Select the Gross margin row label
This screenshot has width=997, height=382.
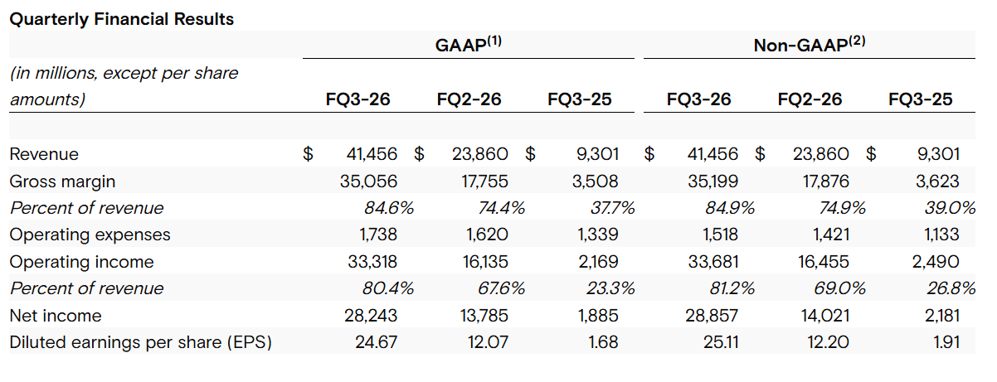(x=62, y=181)
